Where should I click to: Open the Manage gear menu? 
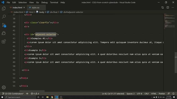(x=4, y=87)
